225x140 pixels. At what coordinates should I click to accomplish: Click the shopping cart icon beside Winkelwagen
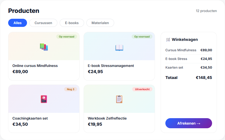click(x=168, y=39)
